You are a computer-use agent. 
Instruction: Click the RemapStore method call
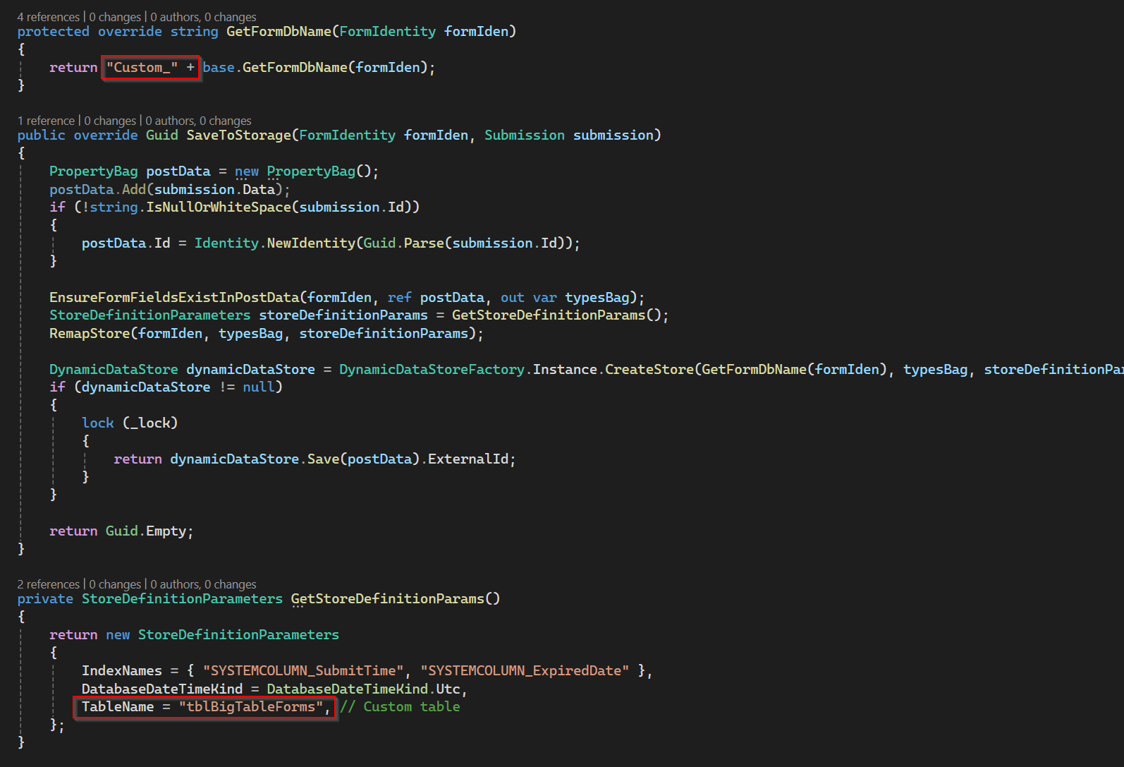click(x=90, y=334)
